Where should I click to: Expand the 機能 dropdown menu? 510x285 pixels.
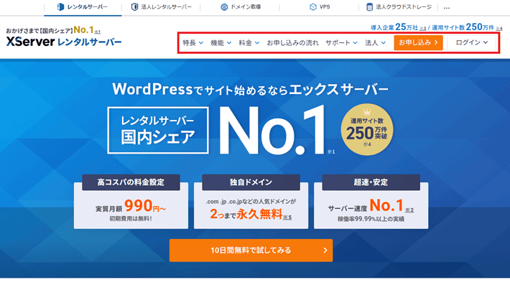(x=221, y=42)
